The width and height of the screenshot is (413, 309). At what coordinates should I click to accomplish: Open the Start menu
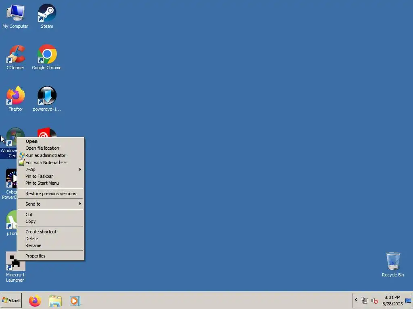tap(11, 300)
